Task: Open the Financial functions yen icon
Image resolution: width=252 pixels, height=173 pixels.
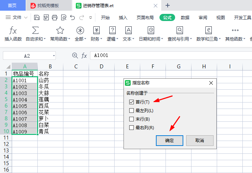Action: pos(96,30)
